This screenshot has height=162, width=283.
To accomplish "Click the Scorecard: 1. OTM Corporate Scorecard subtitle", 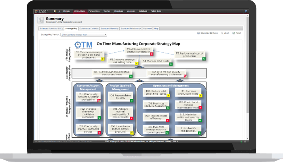I will point(64,22).
